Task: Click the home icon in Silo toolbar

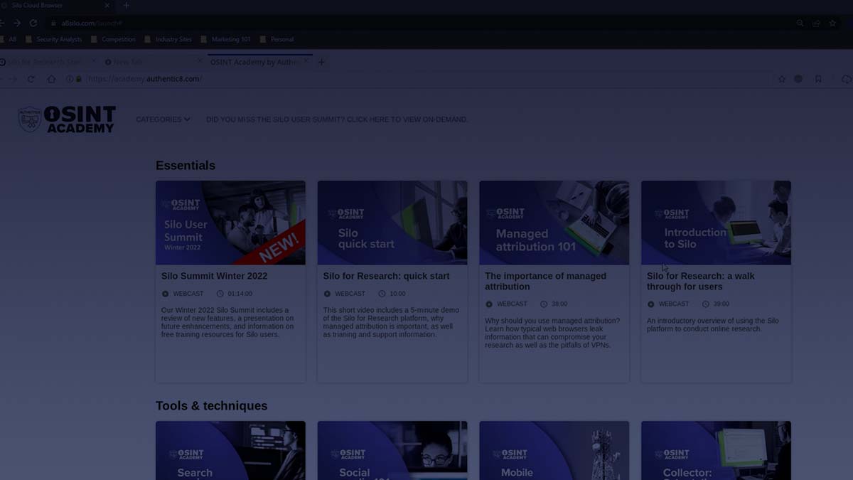Action: (51, 79)
